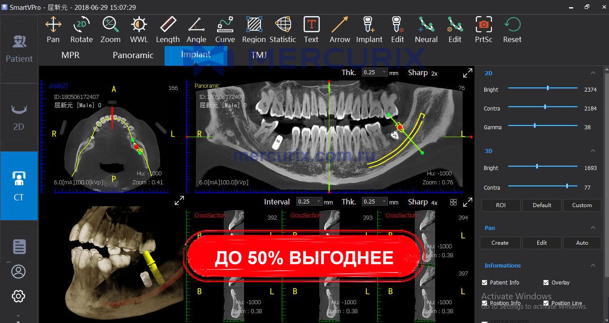Activate the Curve tool

point(225,30)
